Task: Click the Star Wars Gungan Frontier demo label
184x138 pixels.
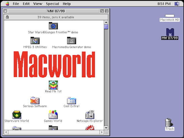Action: pos(53,32)
